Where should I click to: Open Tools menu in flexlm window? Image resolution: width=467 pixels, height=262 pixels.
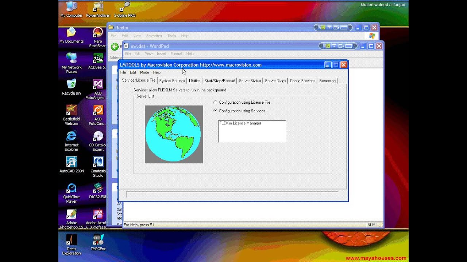171,36
